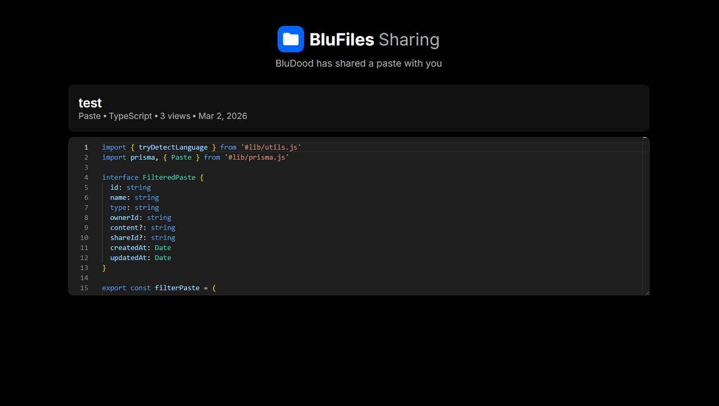The height and width of the screenshot is (406, 719).
Task: Click the paste metadata line showing TypeScript
Action: pos(163,116)
